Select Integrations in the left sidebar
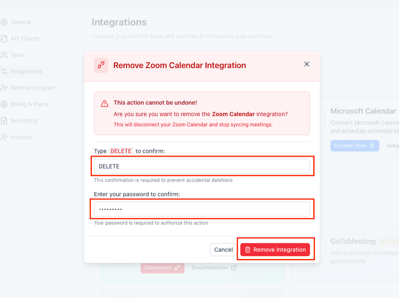This screenshot has width=399, height=298. (x=5, y=71)
